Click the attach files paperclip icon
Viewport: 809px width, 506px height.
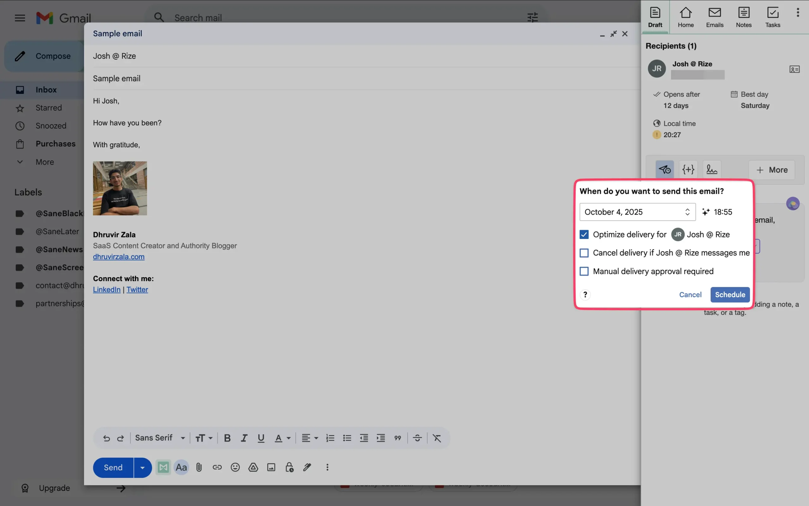[x=199, y=467]
